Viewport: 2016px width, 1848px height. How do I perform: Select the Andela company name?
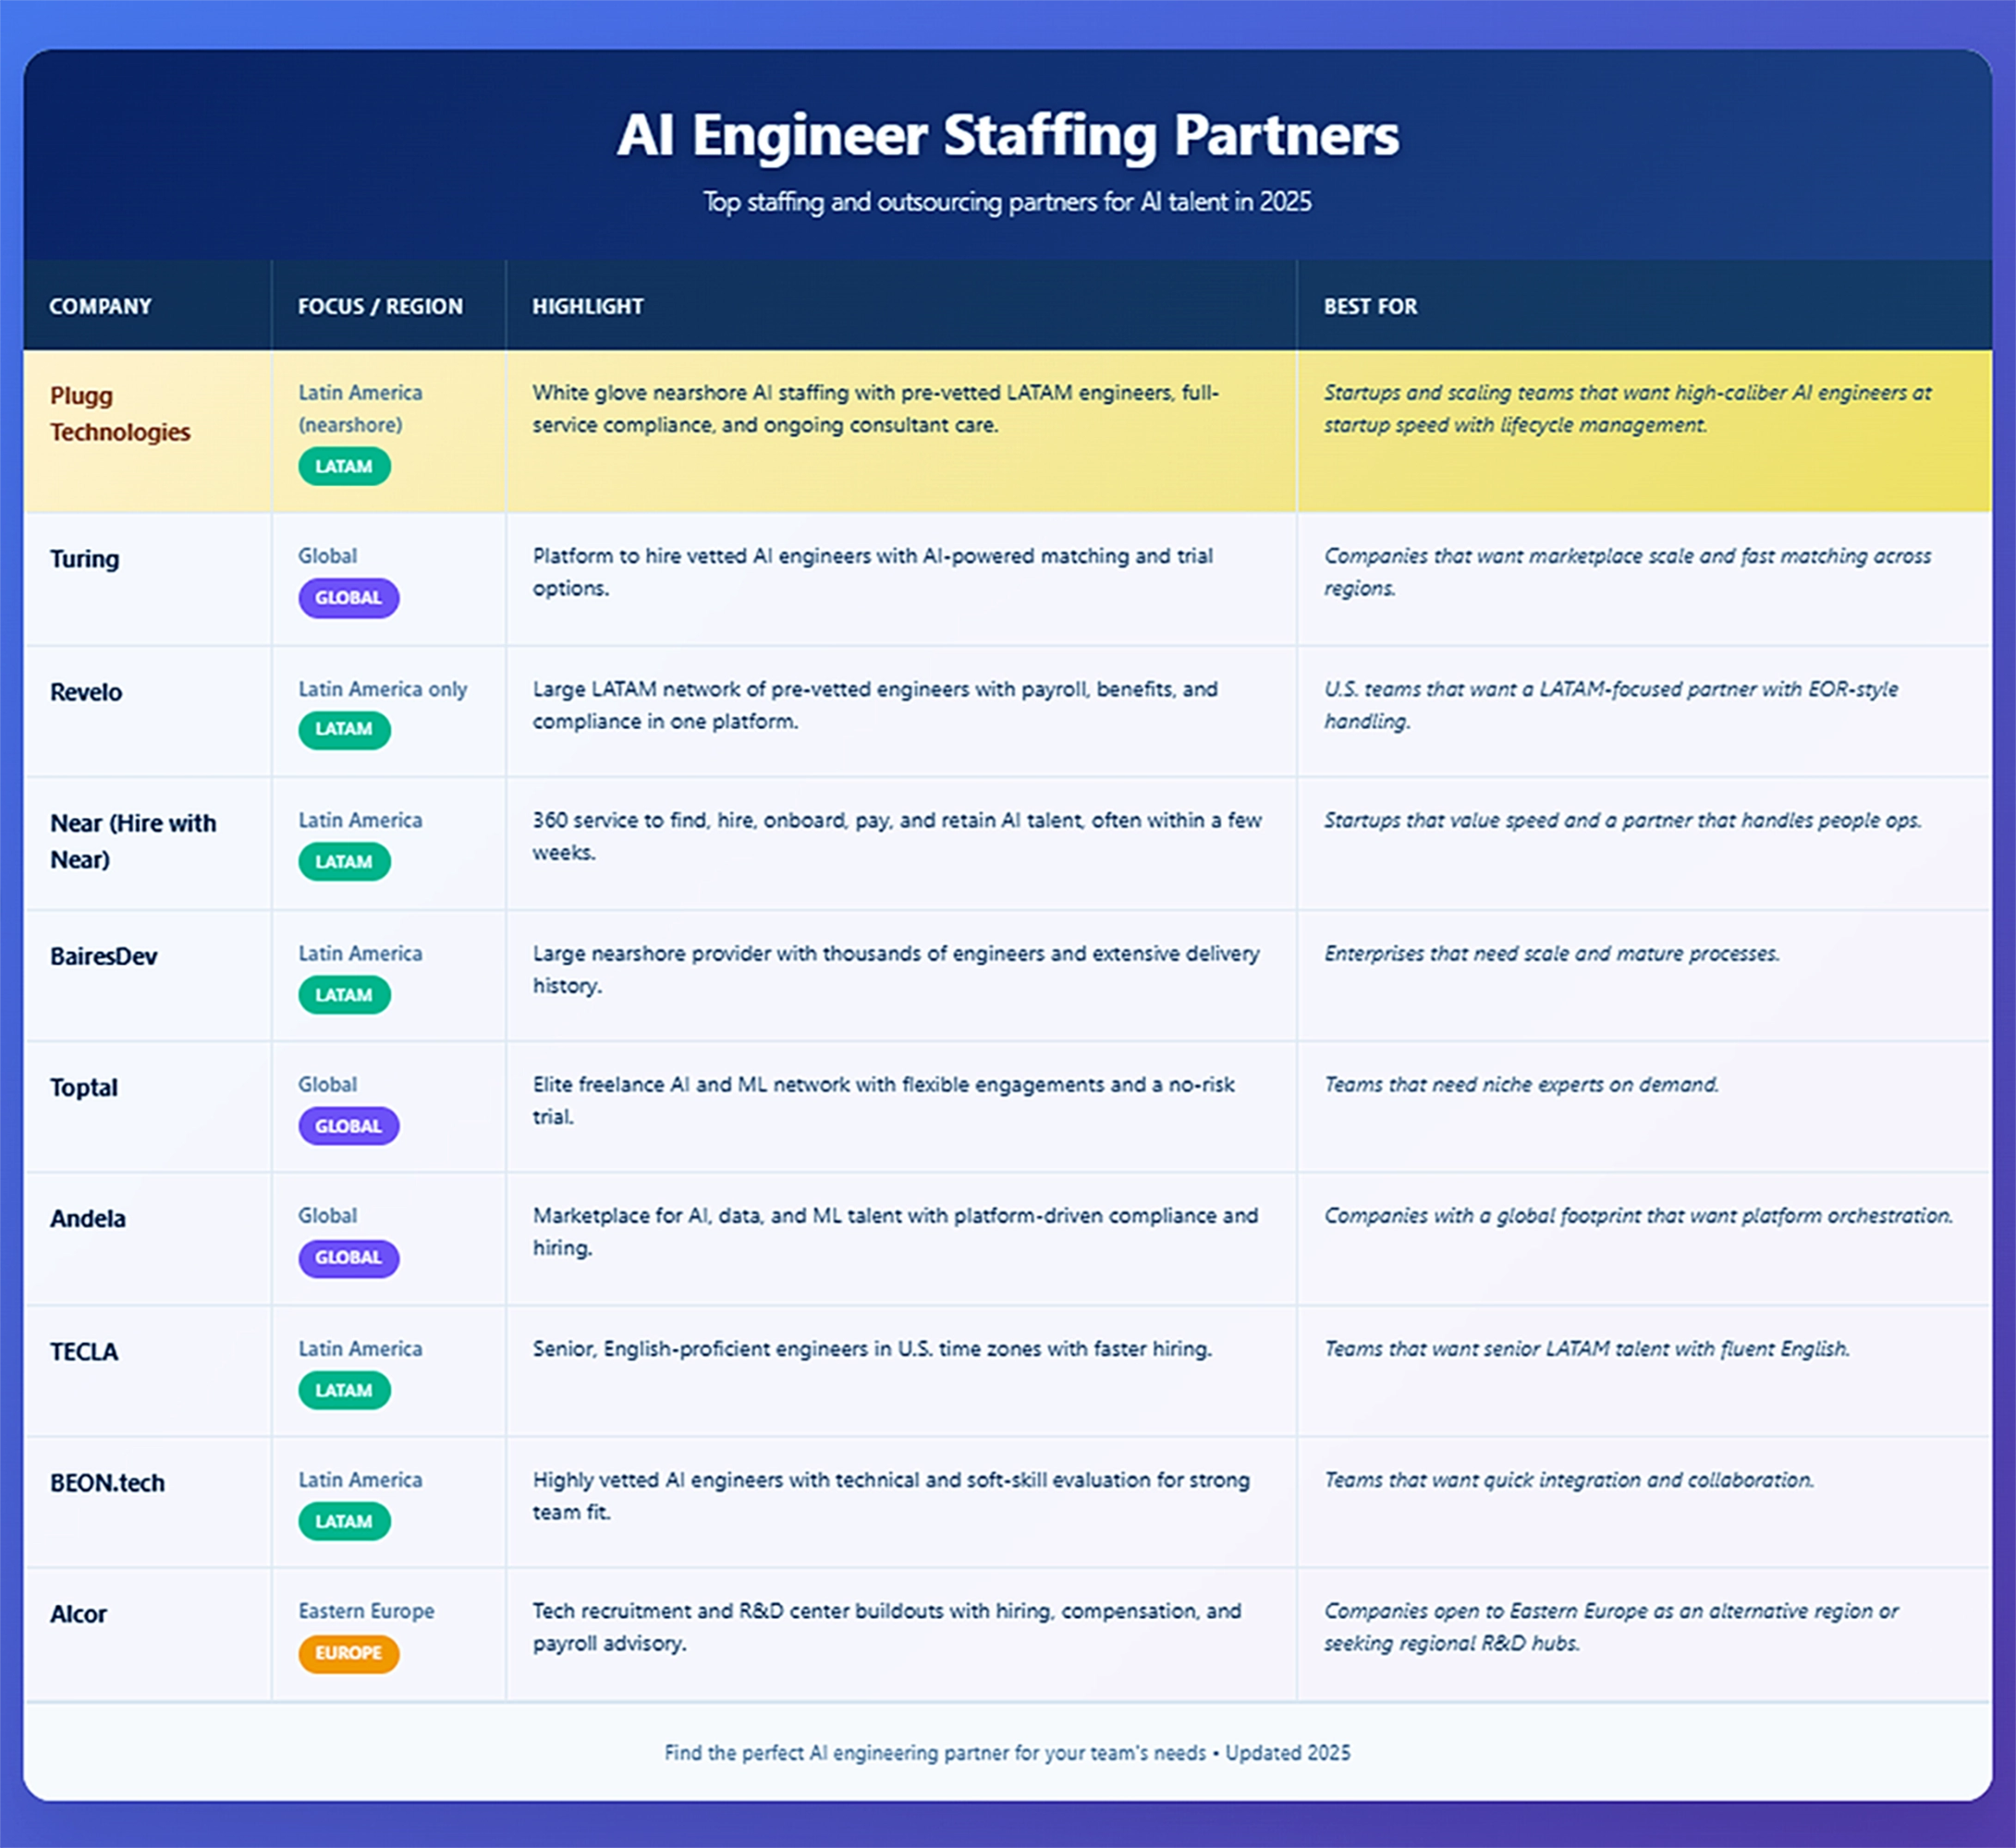click(x=88, y=1218)
